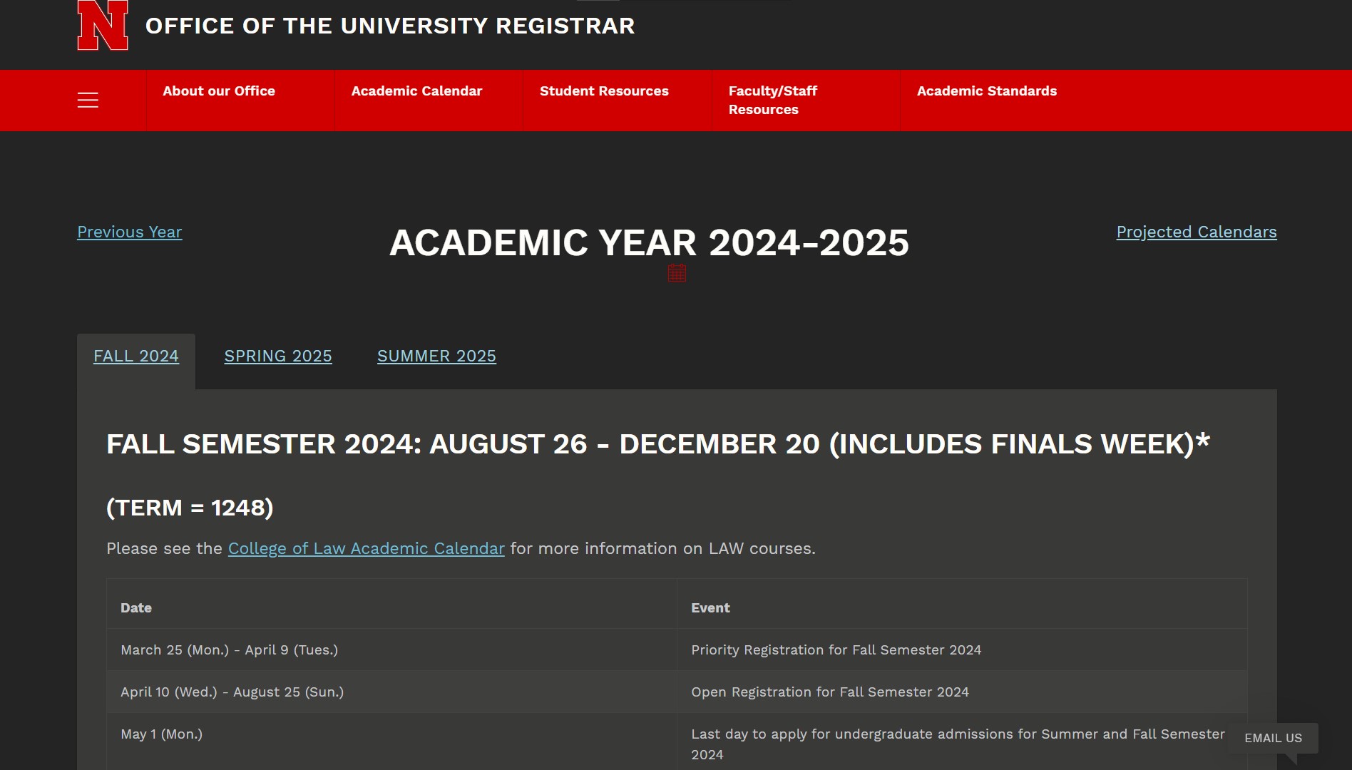This screenshot has width=1352, height=770.
Task: Open the hamburger navigation menu
Action: (x=88, y=101)
